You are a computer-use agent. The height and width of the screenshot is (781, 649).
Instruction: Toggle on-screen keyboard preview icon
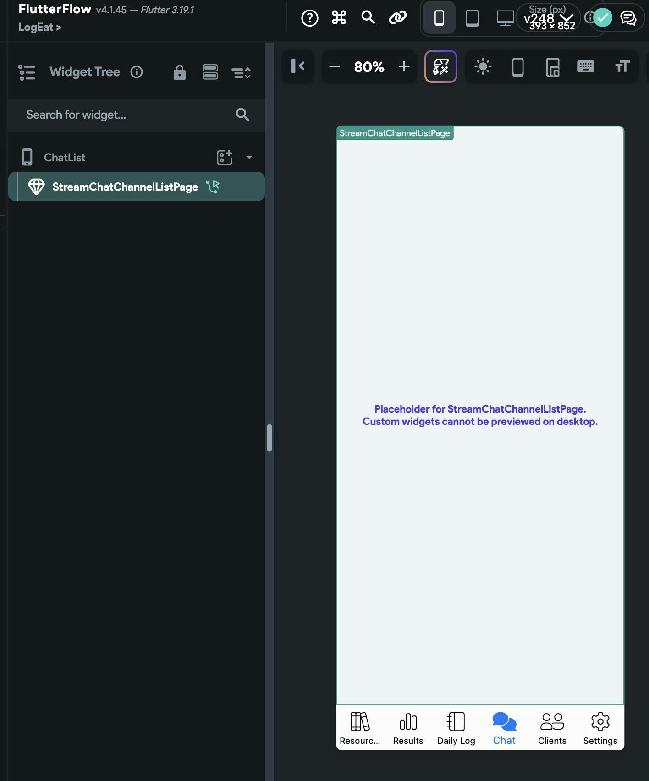point(586,66)
